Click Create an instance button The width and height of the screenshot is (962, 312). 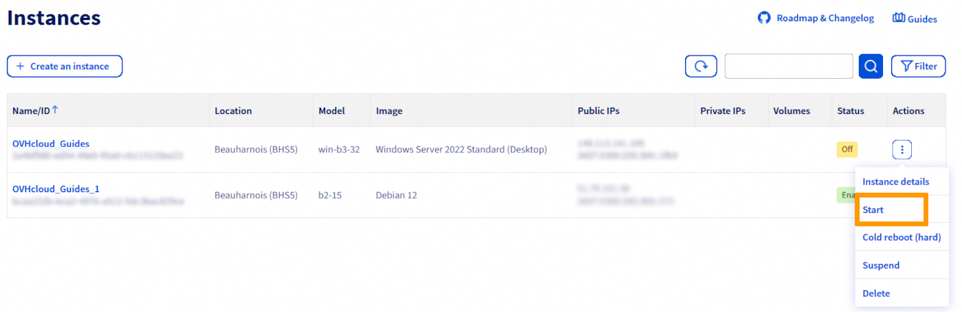tap(65, 67)
